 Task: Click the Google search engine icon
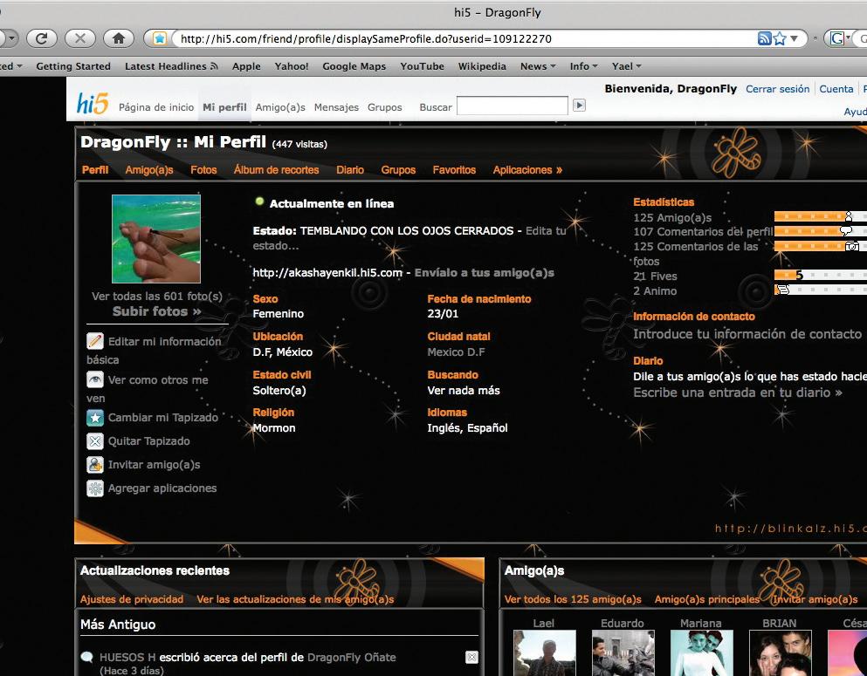(x=837, y=38)
